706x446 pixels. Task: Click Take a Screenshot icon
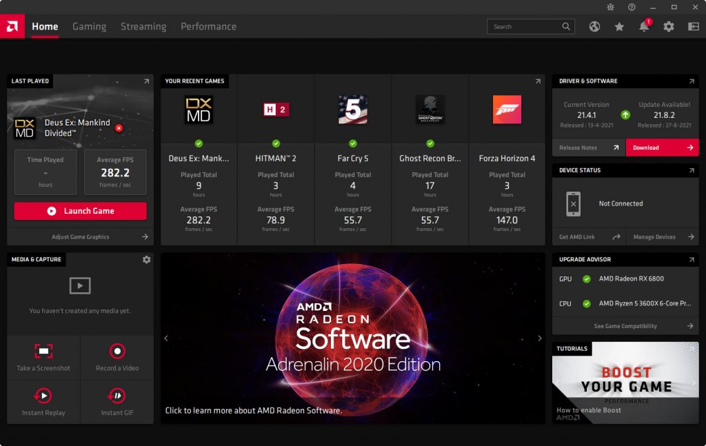[x=43, y=352]
